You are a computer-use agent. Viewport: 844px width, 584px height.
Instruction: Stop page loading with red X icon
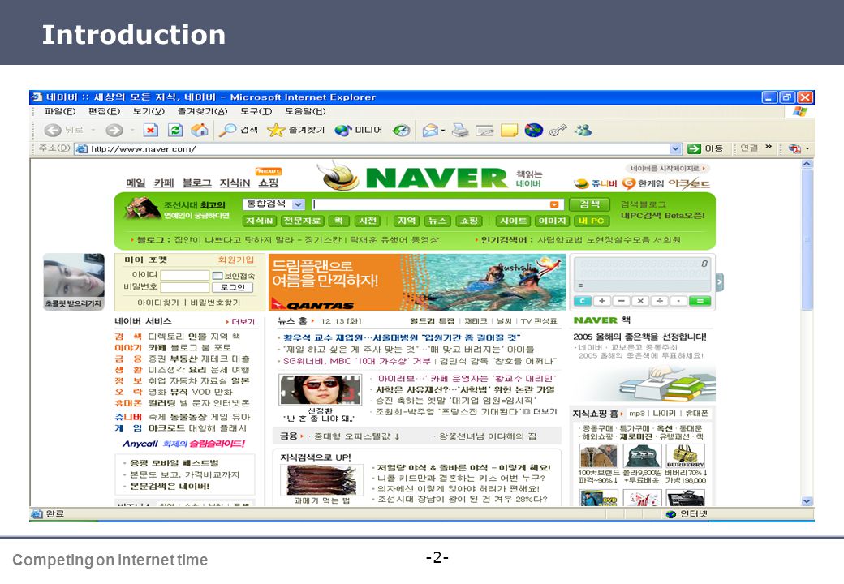pyautogui.click(x=151, y=130)
